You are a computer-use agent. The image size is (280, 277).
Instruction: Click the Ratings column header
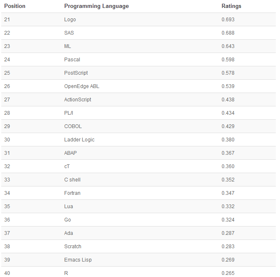231,6
